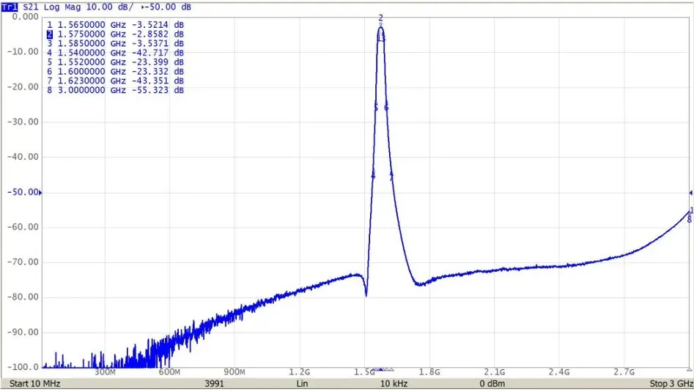Select marker 3 row at 1.5850000 GHz
Screen dimensions: 694x392
115,44
